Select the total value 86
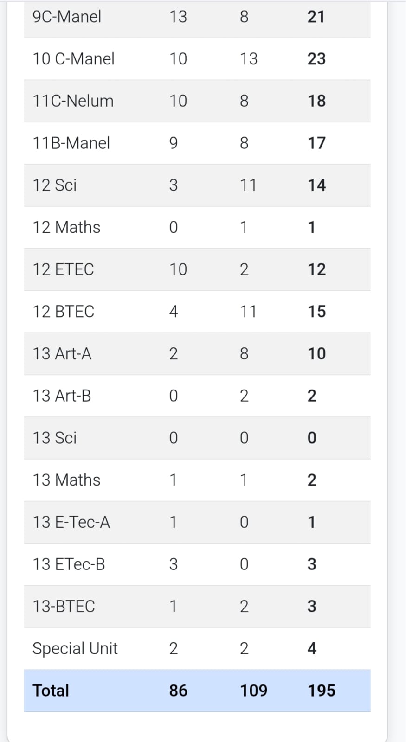Viewport: 406px width, 742px height. [178, 691]
